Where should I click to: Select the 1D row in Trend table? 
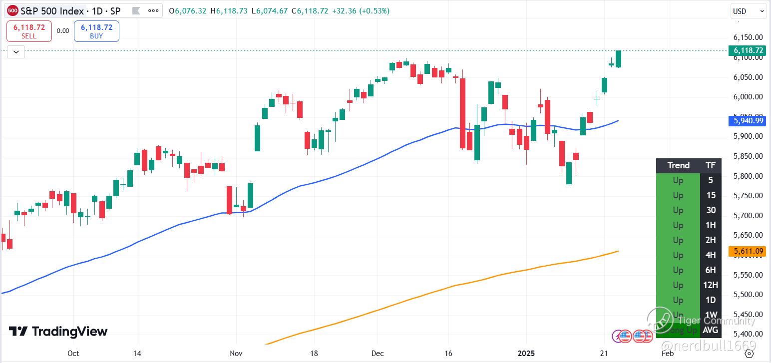pyautogui.click(x=689, y=300)
